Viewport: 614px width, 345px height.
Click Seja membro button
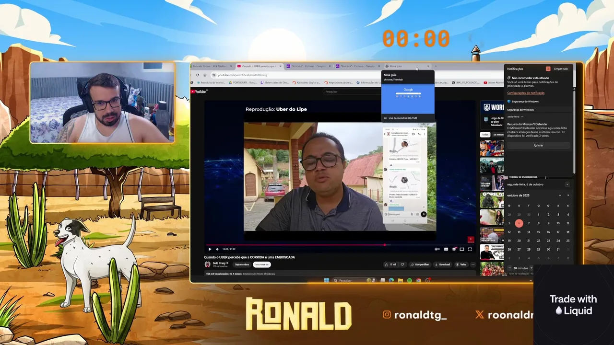click(242, 264)
